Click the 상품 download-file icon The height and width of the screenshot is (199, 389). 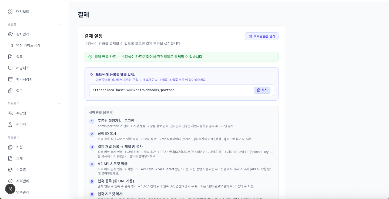10,57
